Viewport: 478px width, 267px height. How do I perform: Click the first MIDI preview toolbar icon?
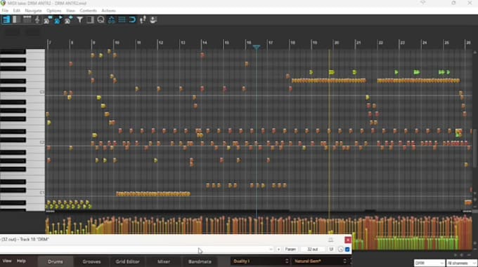coord(48,20)
